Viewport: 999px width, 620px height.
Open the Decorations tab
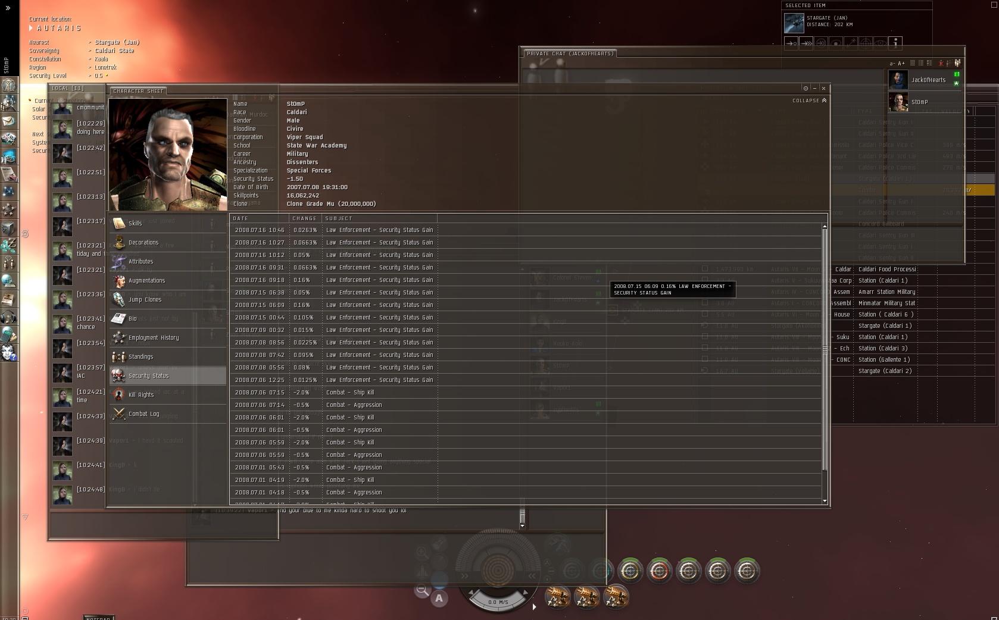(x=168, y=243)
